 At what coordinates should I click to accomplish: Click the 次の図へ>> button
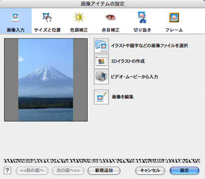[68, 171]
